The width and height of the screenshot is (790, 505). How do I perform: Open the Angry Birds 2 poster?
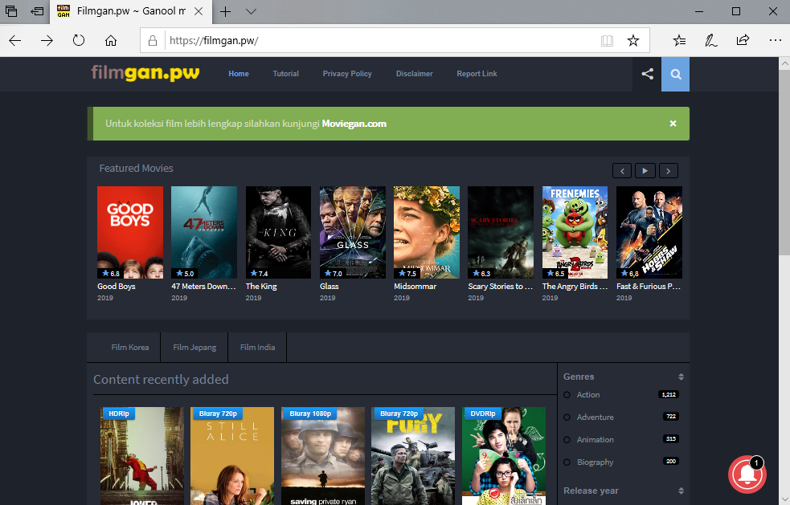pos(575,232)
